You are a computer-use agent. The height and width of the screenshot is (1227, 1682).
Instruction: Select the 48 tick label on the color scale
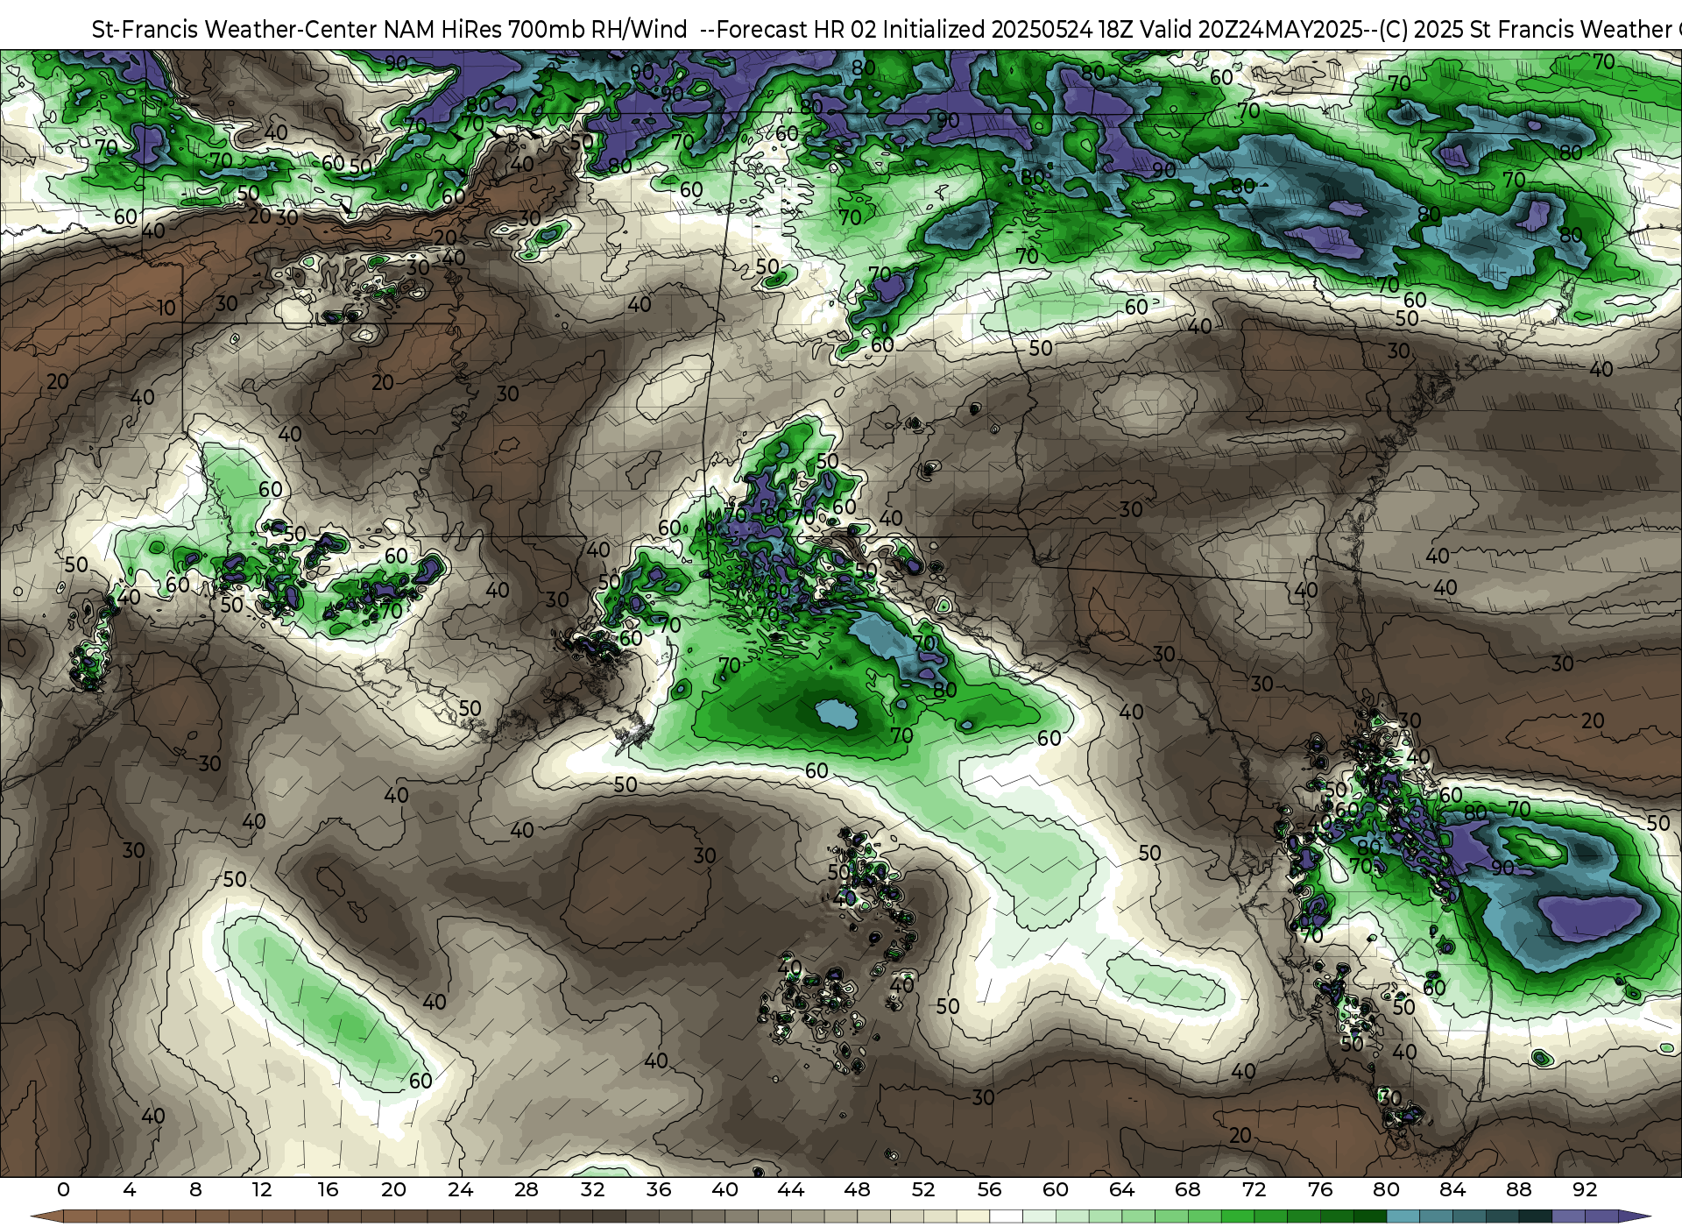coord(857,1190)
